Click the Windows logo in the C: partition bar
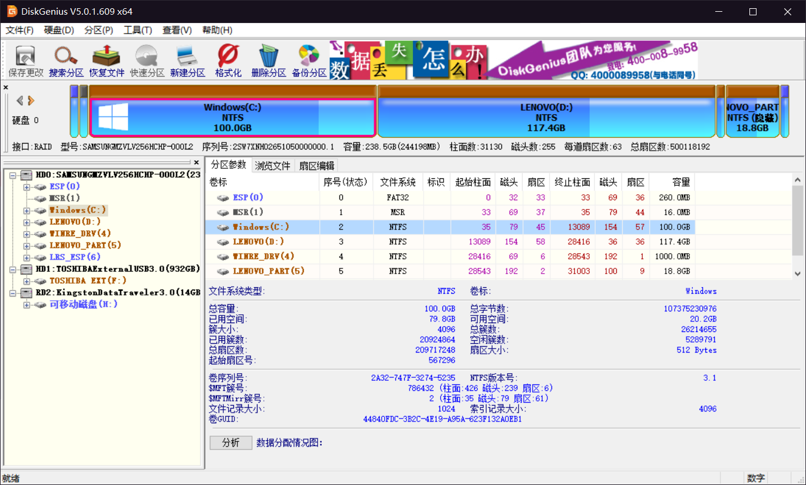Image resolution: width=806 pixels, height=485 pixels. pos(113,117)
